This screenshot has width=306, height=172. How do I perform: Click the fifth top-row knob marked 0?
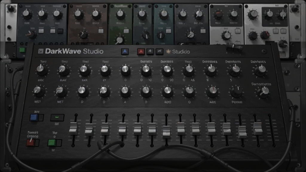click(126, 70)
